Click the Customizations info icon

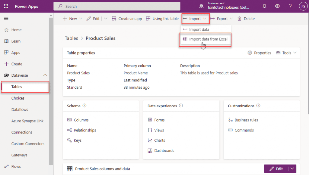click(x=258, y=106)
